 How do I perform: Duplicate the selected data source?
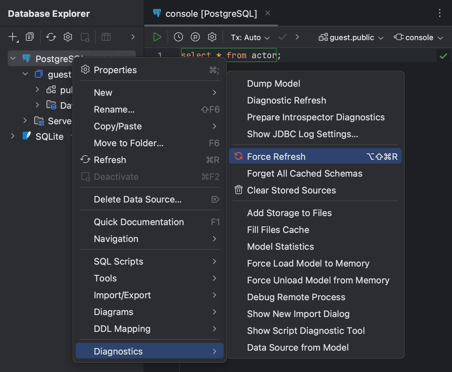point(29,37)
